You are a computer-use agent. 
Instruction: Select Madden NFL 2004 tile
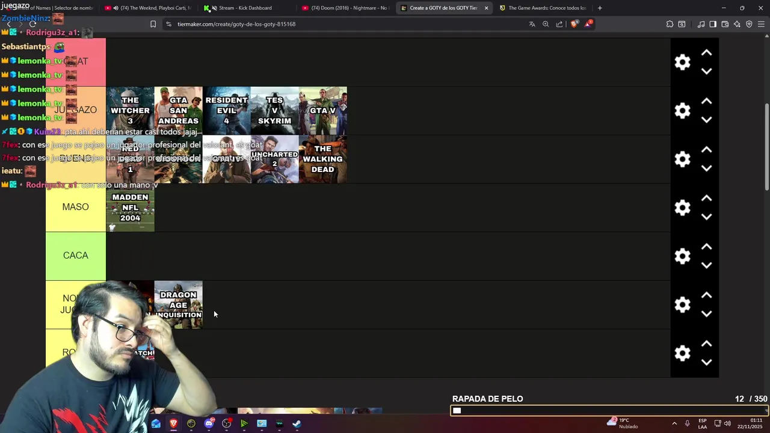(x=130, y=207)
